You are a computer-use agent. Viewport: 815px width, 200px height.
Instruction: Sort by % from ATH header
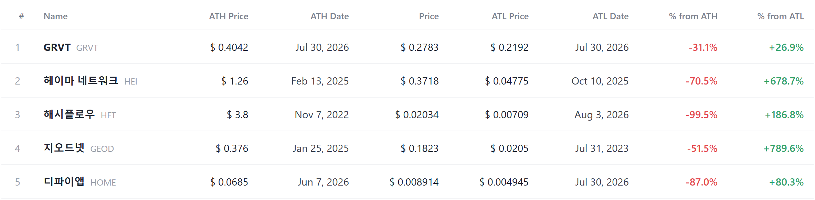693,16
